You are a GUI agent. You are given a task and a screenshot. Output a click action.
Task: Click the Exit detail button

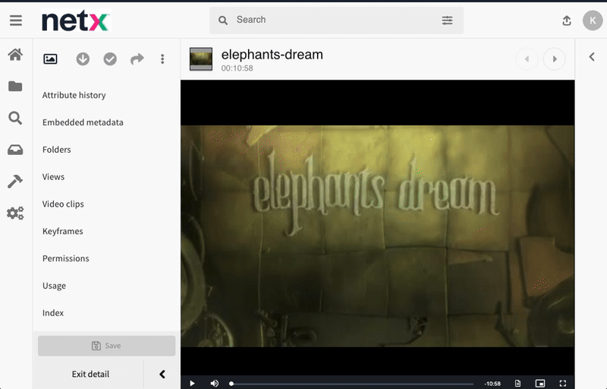tap(90, 374)
